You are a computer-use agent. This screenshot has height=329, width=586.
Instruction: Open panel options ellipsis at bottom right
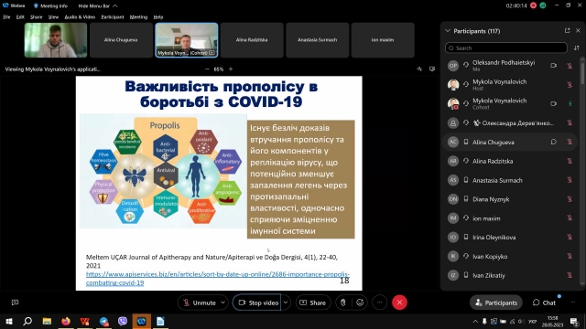[573, 302]
